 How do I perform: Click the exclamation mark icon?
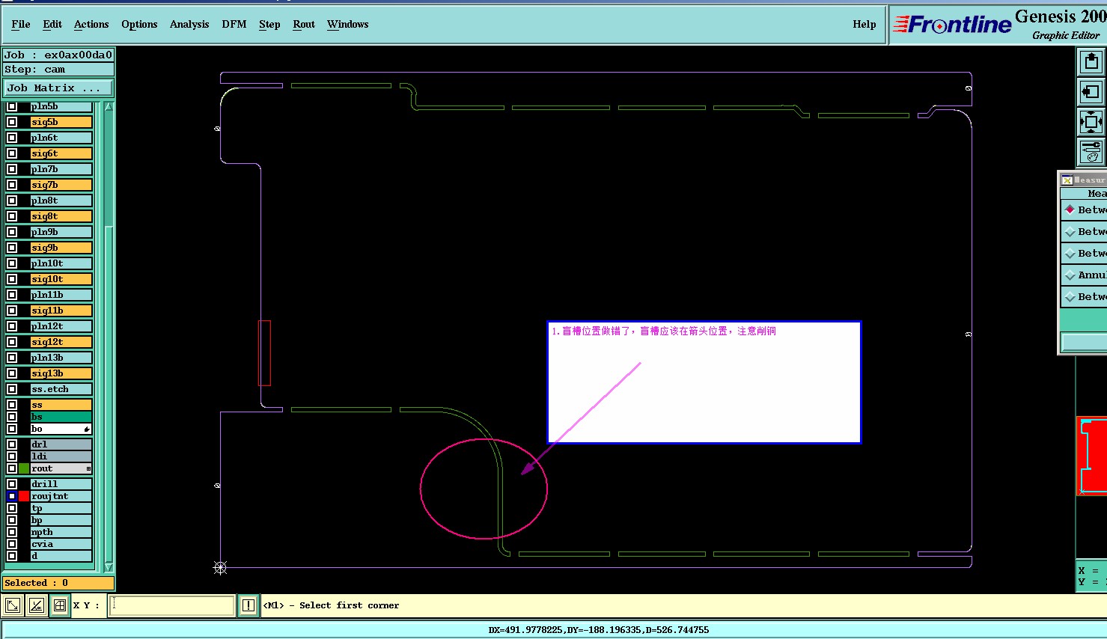pos(248,605)
